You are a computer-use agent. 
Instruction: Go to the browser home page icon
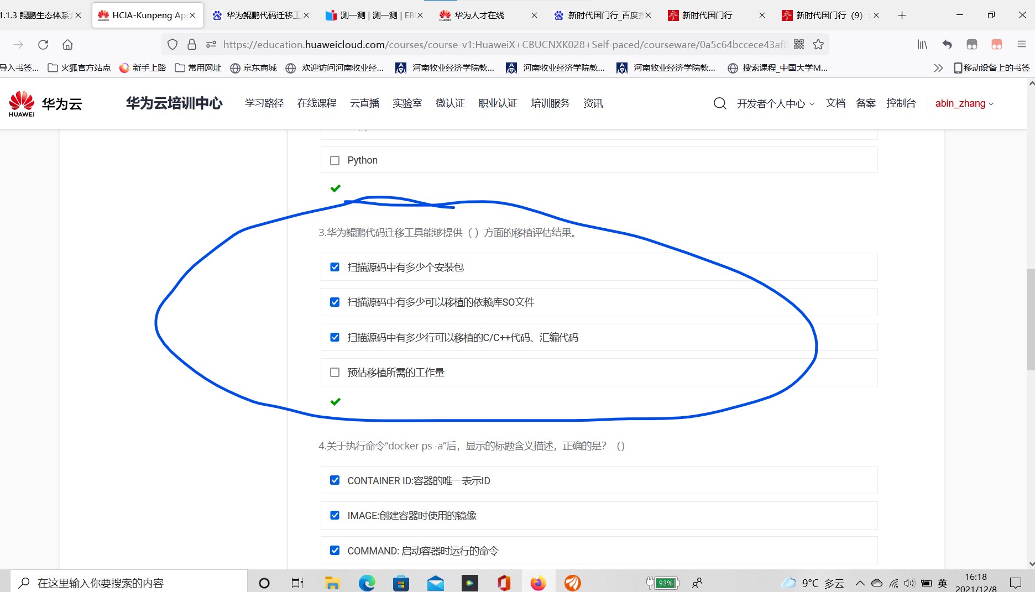67,45
